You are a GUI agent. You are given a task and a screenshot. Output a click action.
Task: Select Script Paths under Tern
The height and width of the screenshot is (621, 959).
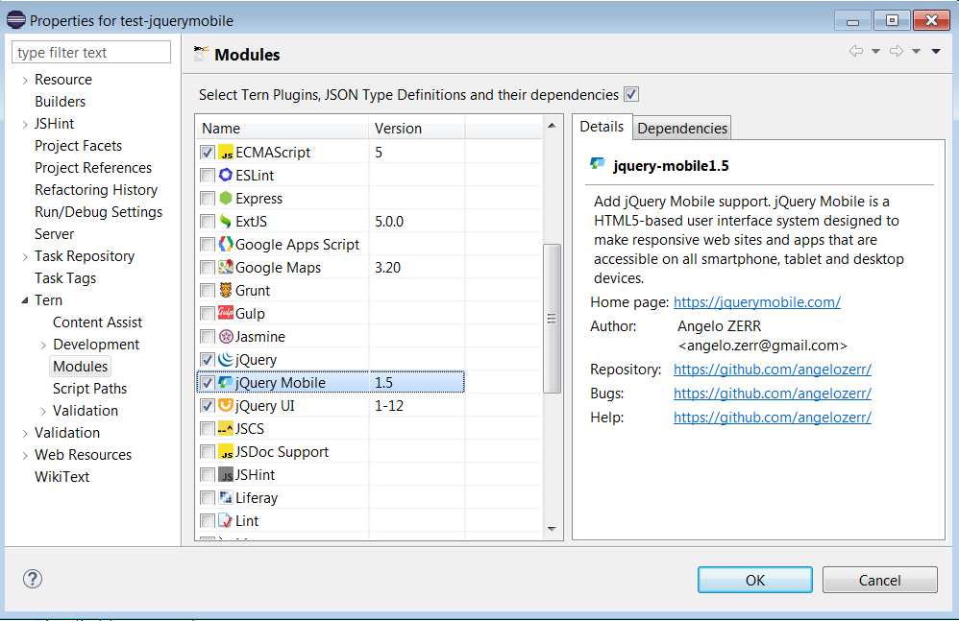click(x=89, y=388)
